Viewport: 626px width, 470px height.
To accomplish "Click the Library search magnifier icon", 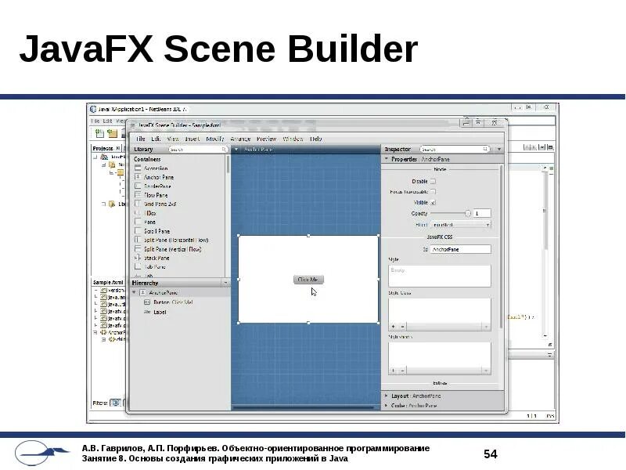I will [x=225, y=149].
